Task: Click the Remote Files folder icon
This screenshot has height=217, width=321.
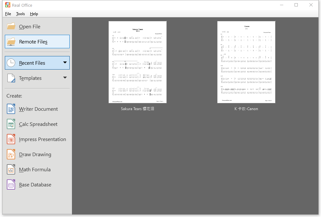Action: click(11, 42)
